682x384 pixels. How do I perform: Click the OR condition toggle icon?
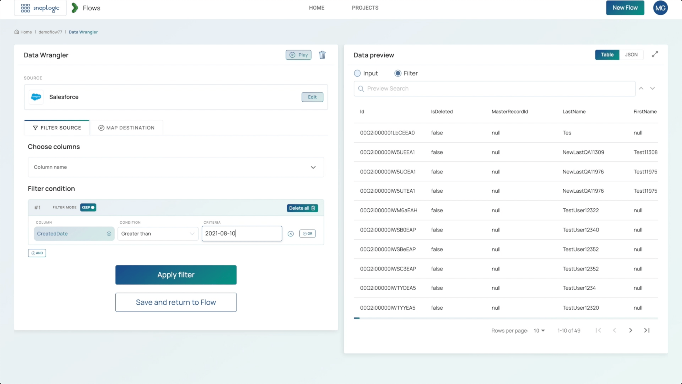pos(307,233)
